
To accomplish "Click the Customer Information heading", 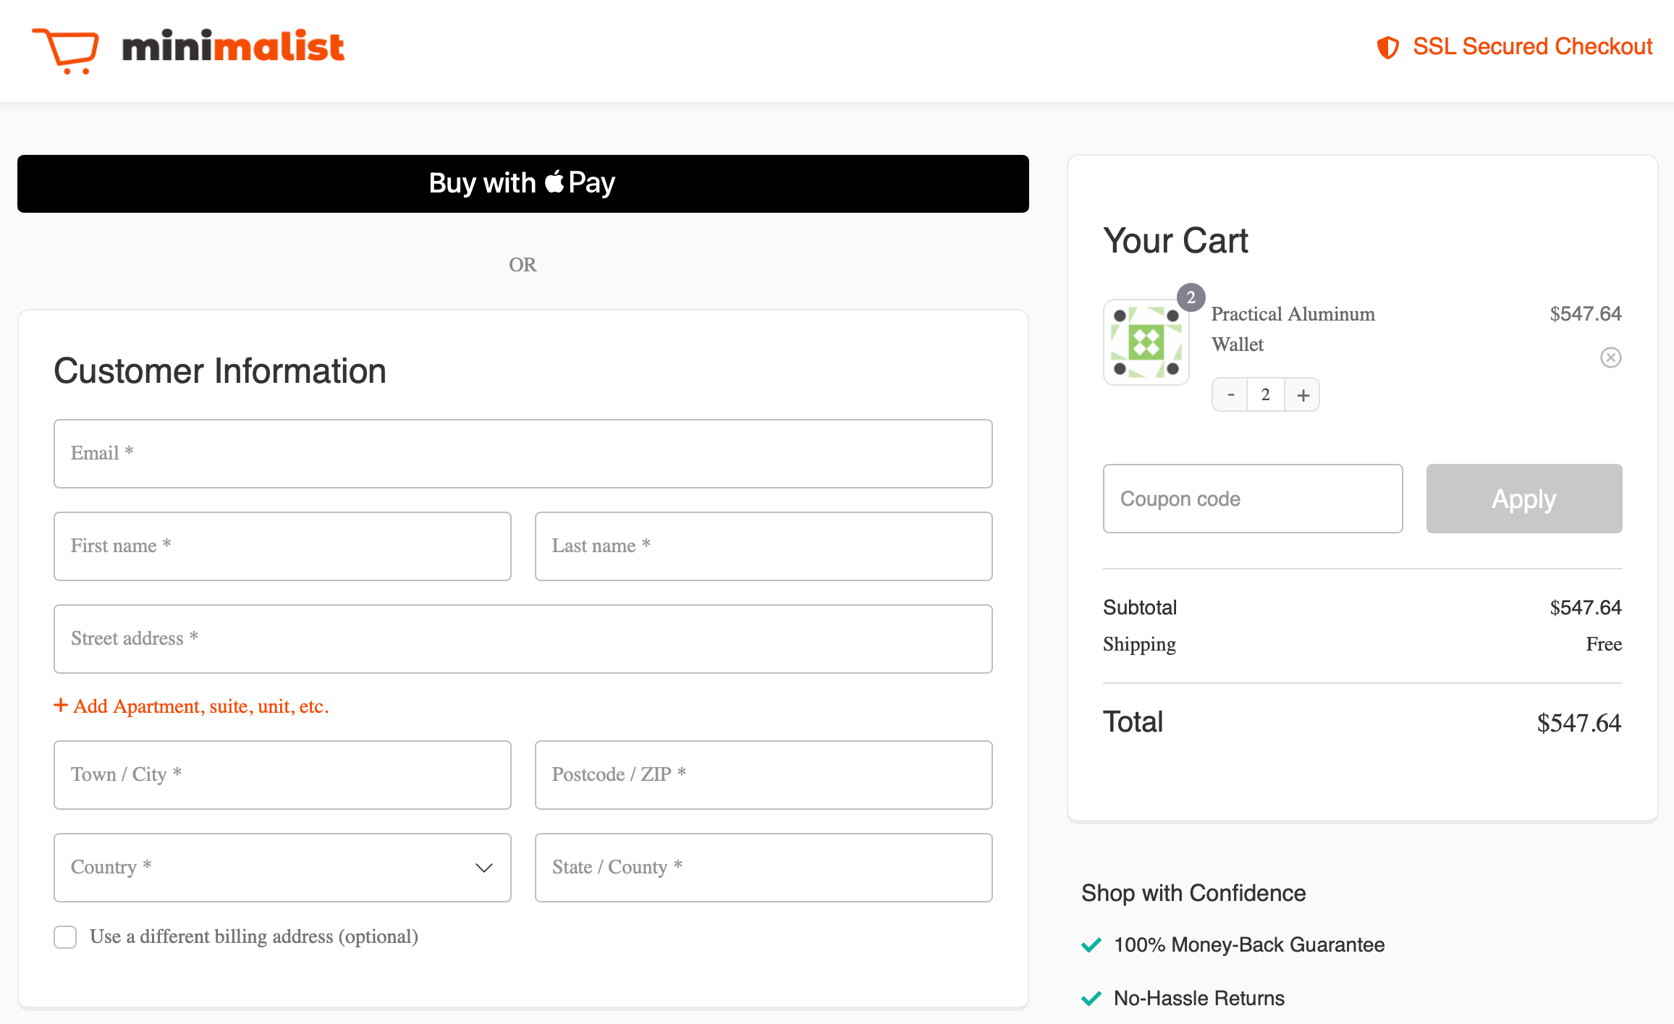I will point(220,371).
